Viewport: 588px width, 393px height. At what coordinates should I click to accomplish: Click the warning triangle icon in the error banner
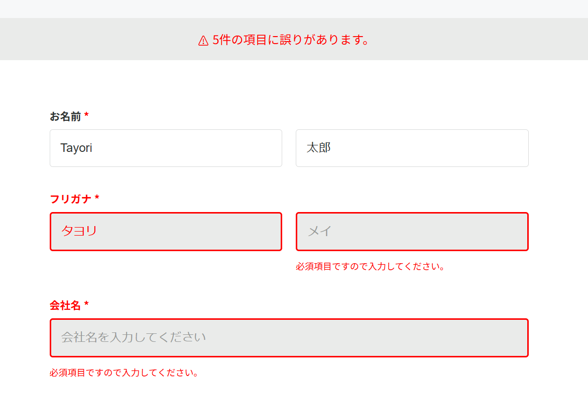(x=203, y=41)
